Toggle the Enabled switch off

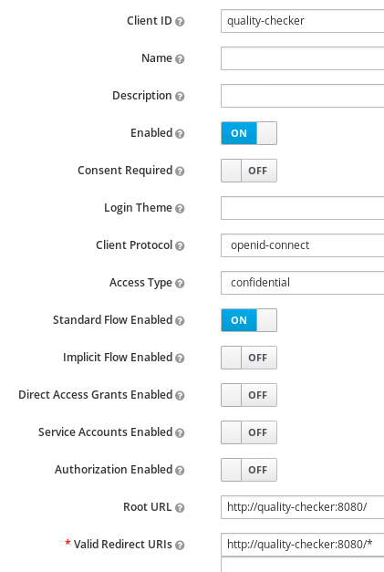pyautogui.click(x=249, y=133)
